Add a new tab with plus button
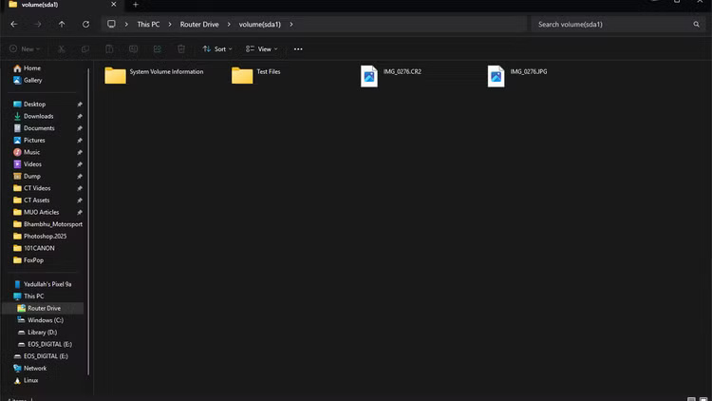 click(135, 5)
